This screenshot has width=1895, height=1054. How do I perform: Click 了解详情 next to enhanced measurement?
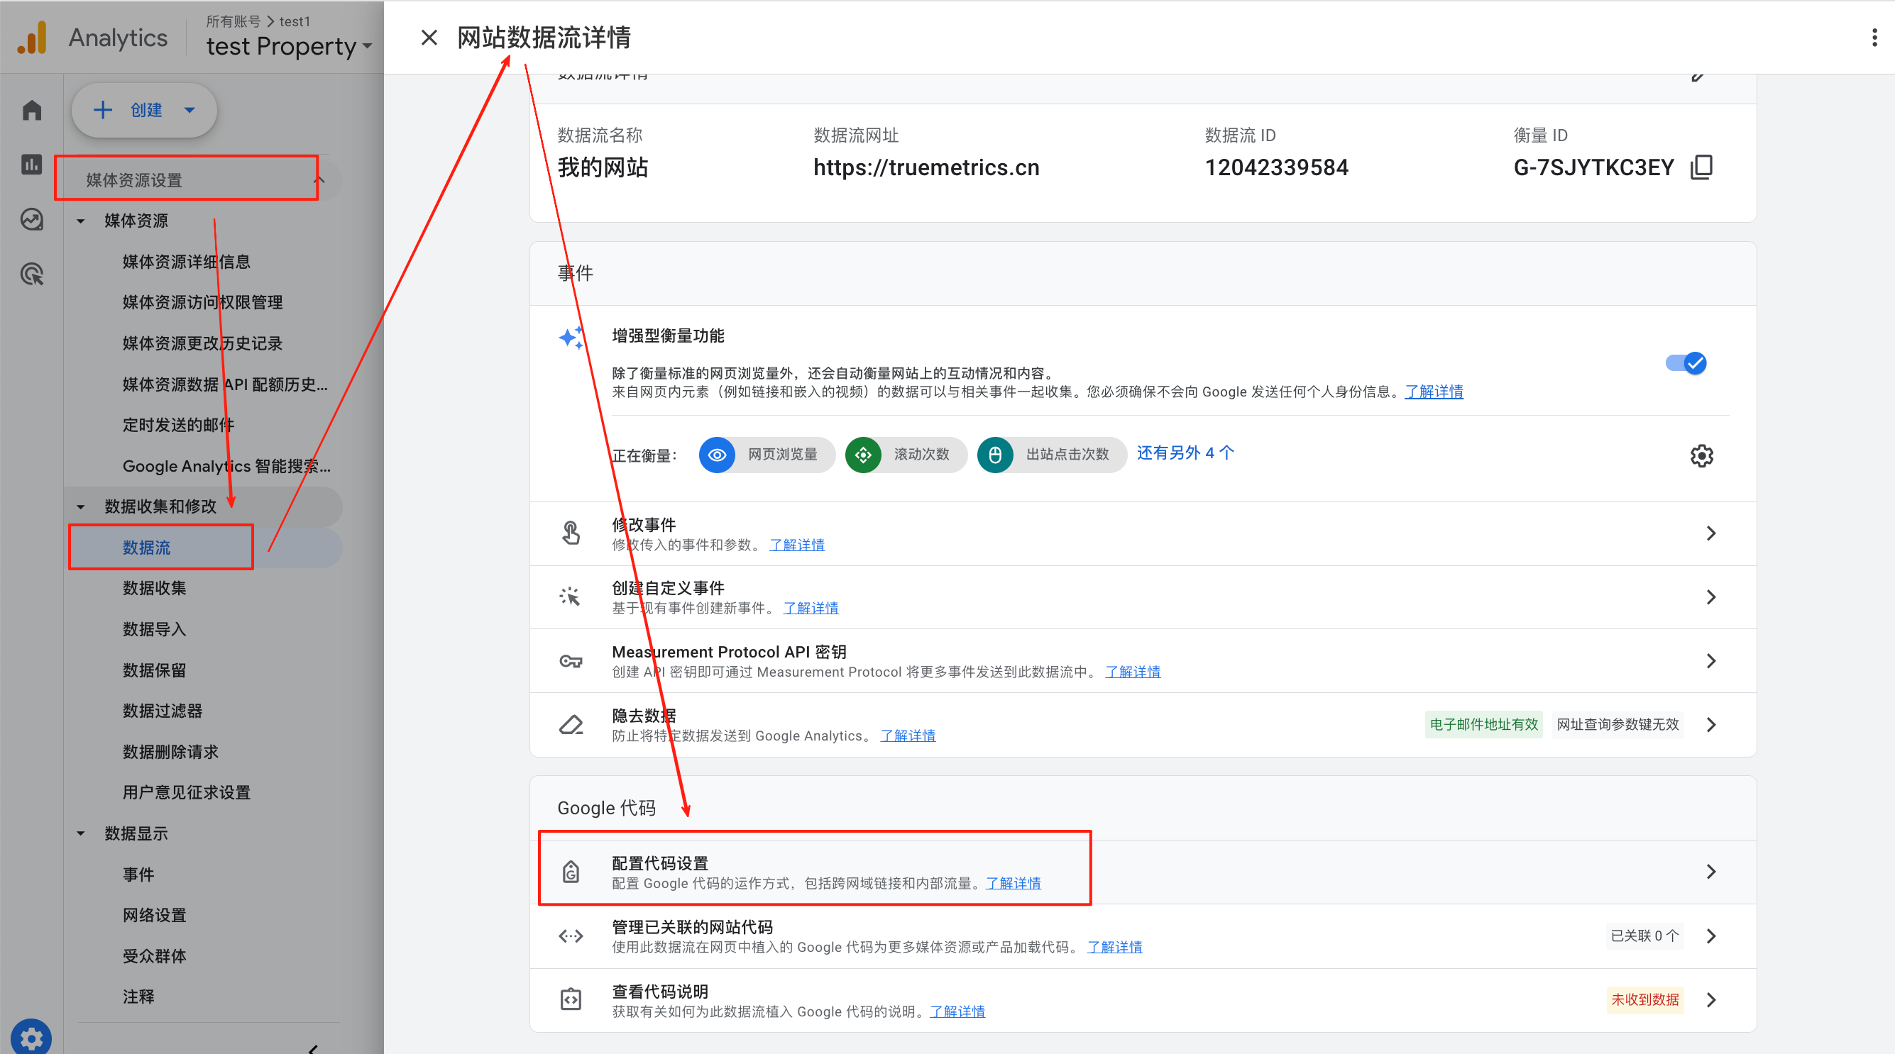click(1433, 391)
